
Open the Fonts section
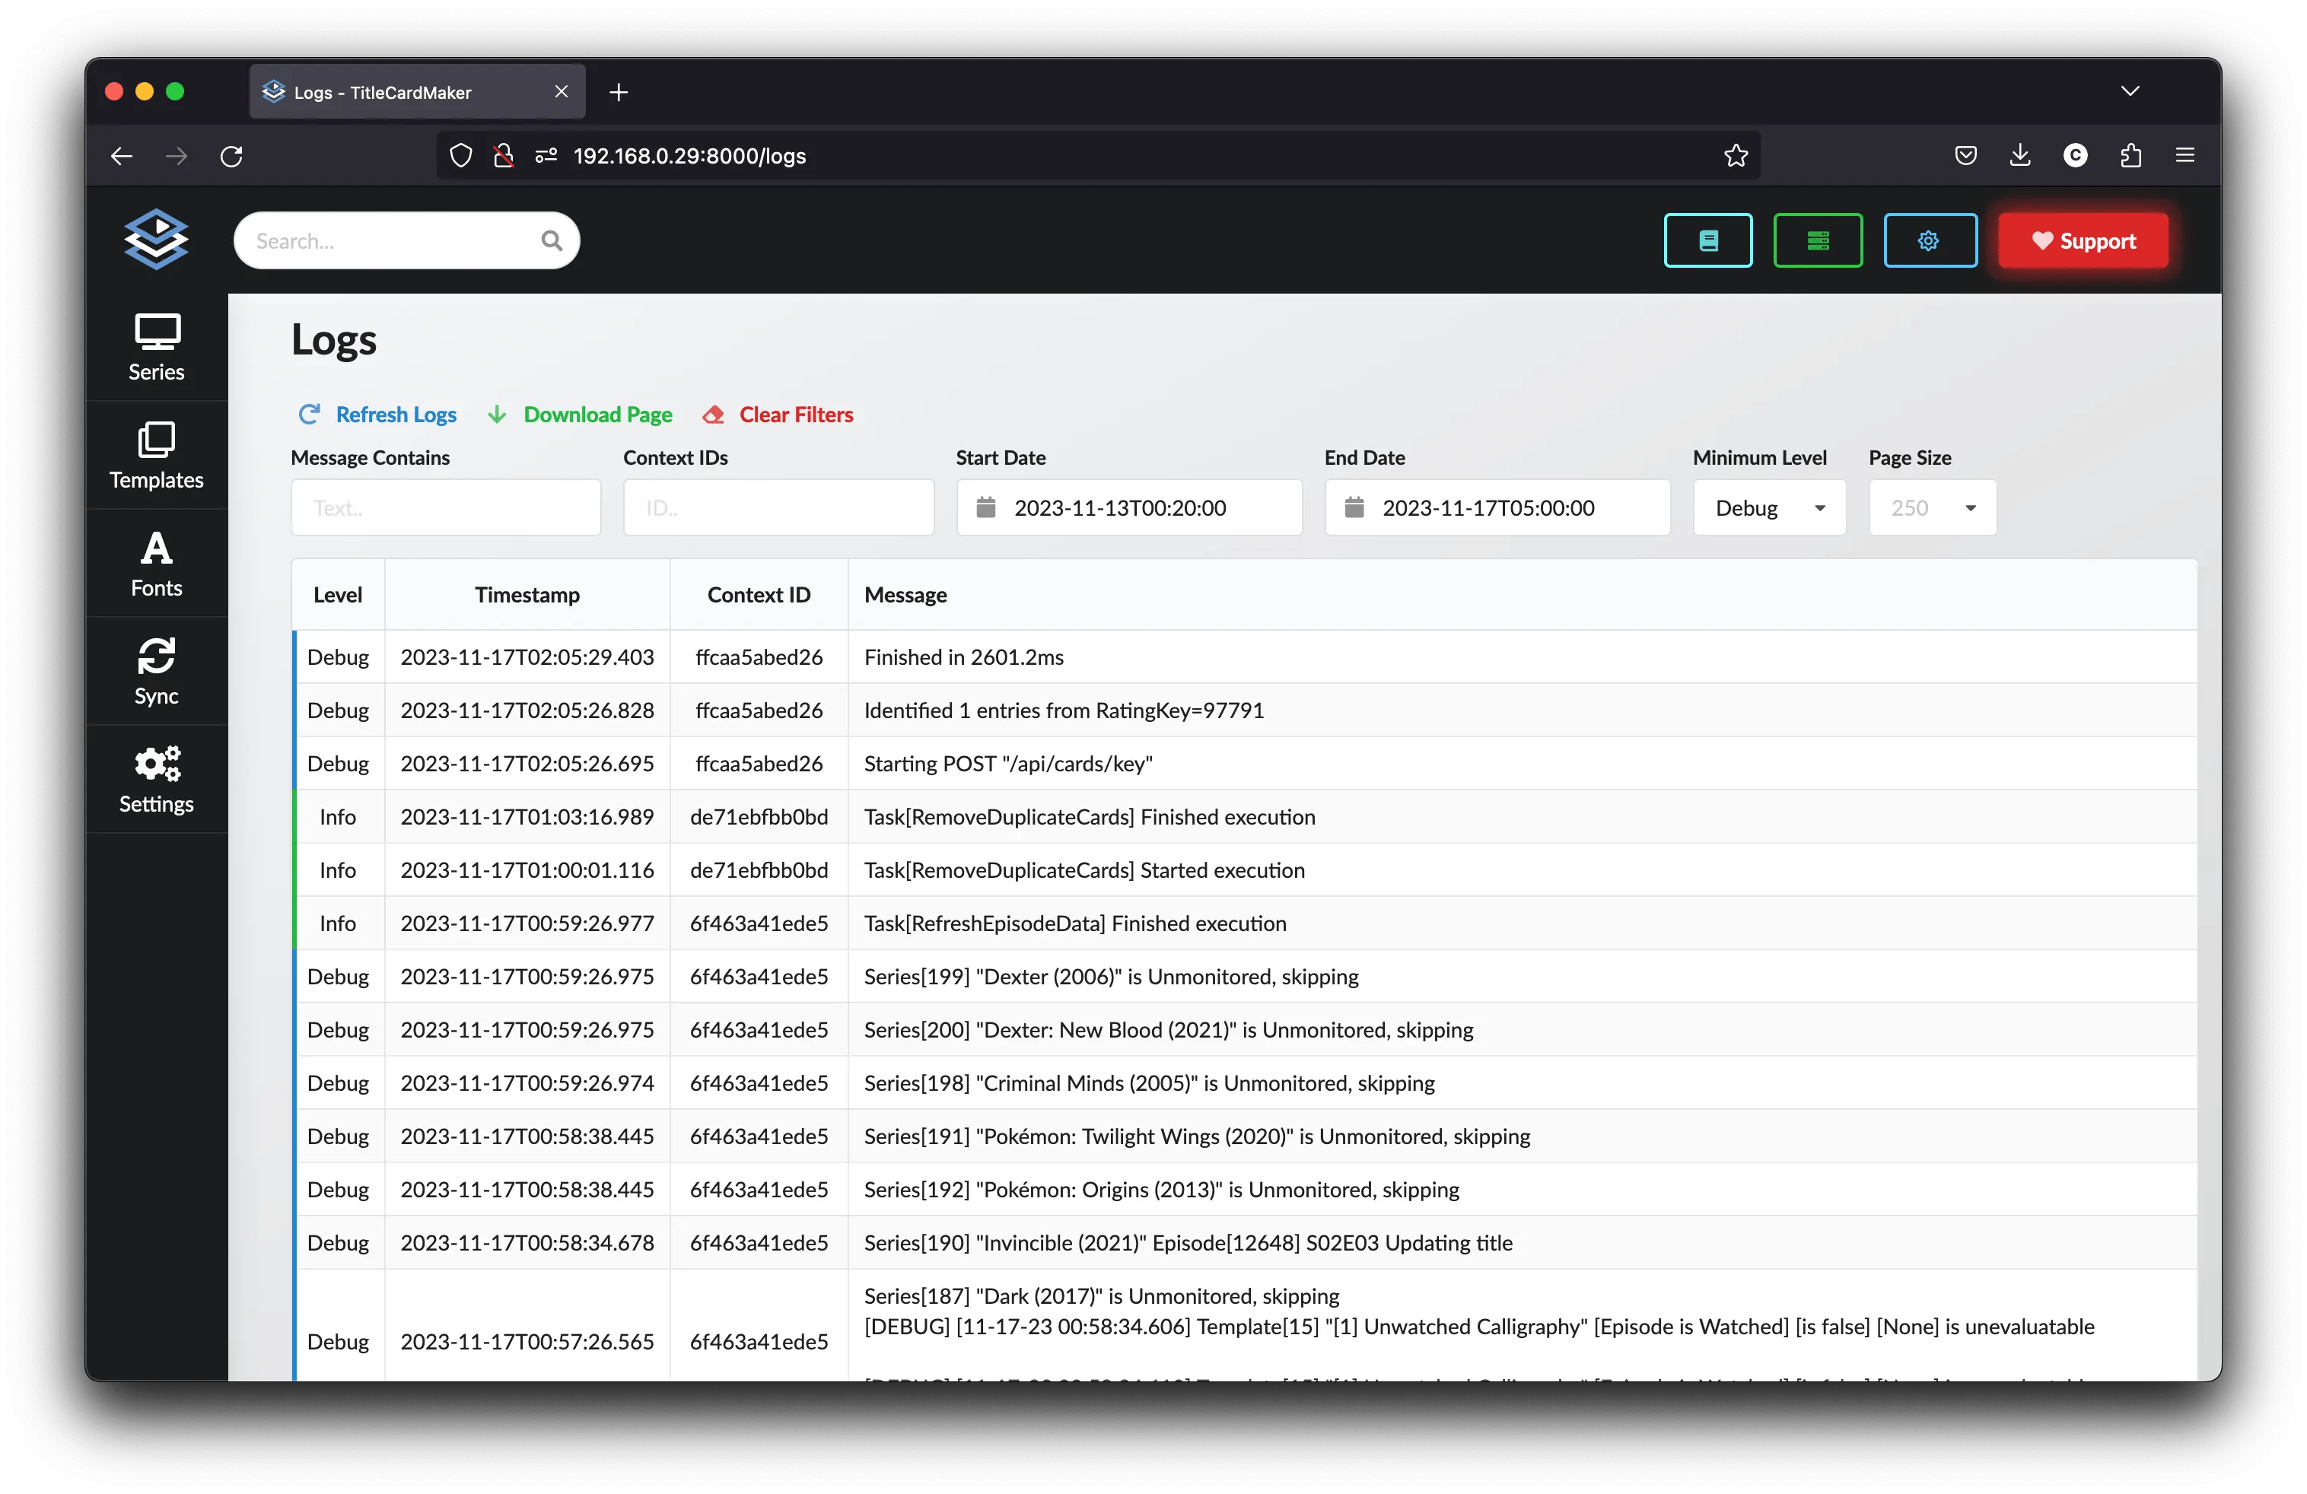click(155, 564)
